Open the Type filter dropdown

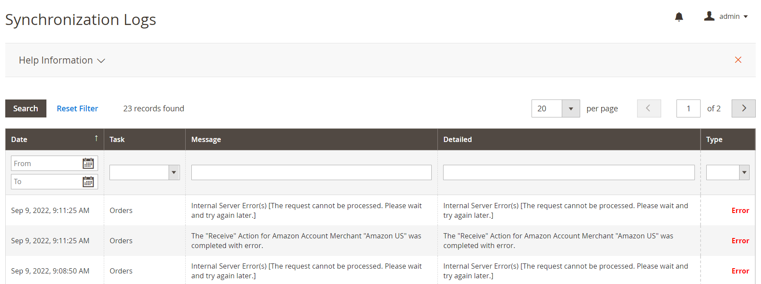(x=727, y=172)
